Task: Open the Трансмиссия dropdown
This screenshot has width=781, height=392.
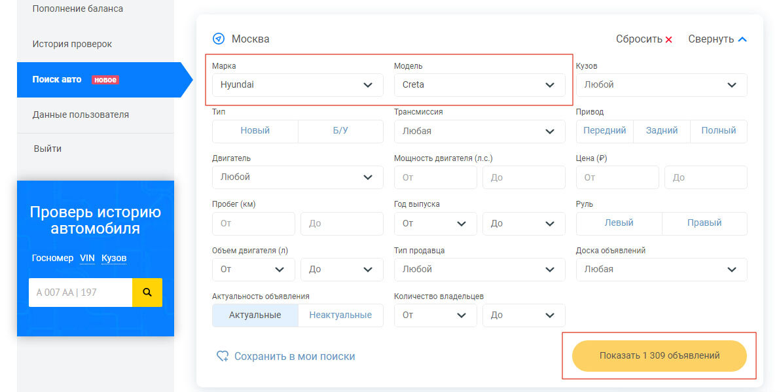Action: 479,131
